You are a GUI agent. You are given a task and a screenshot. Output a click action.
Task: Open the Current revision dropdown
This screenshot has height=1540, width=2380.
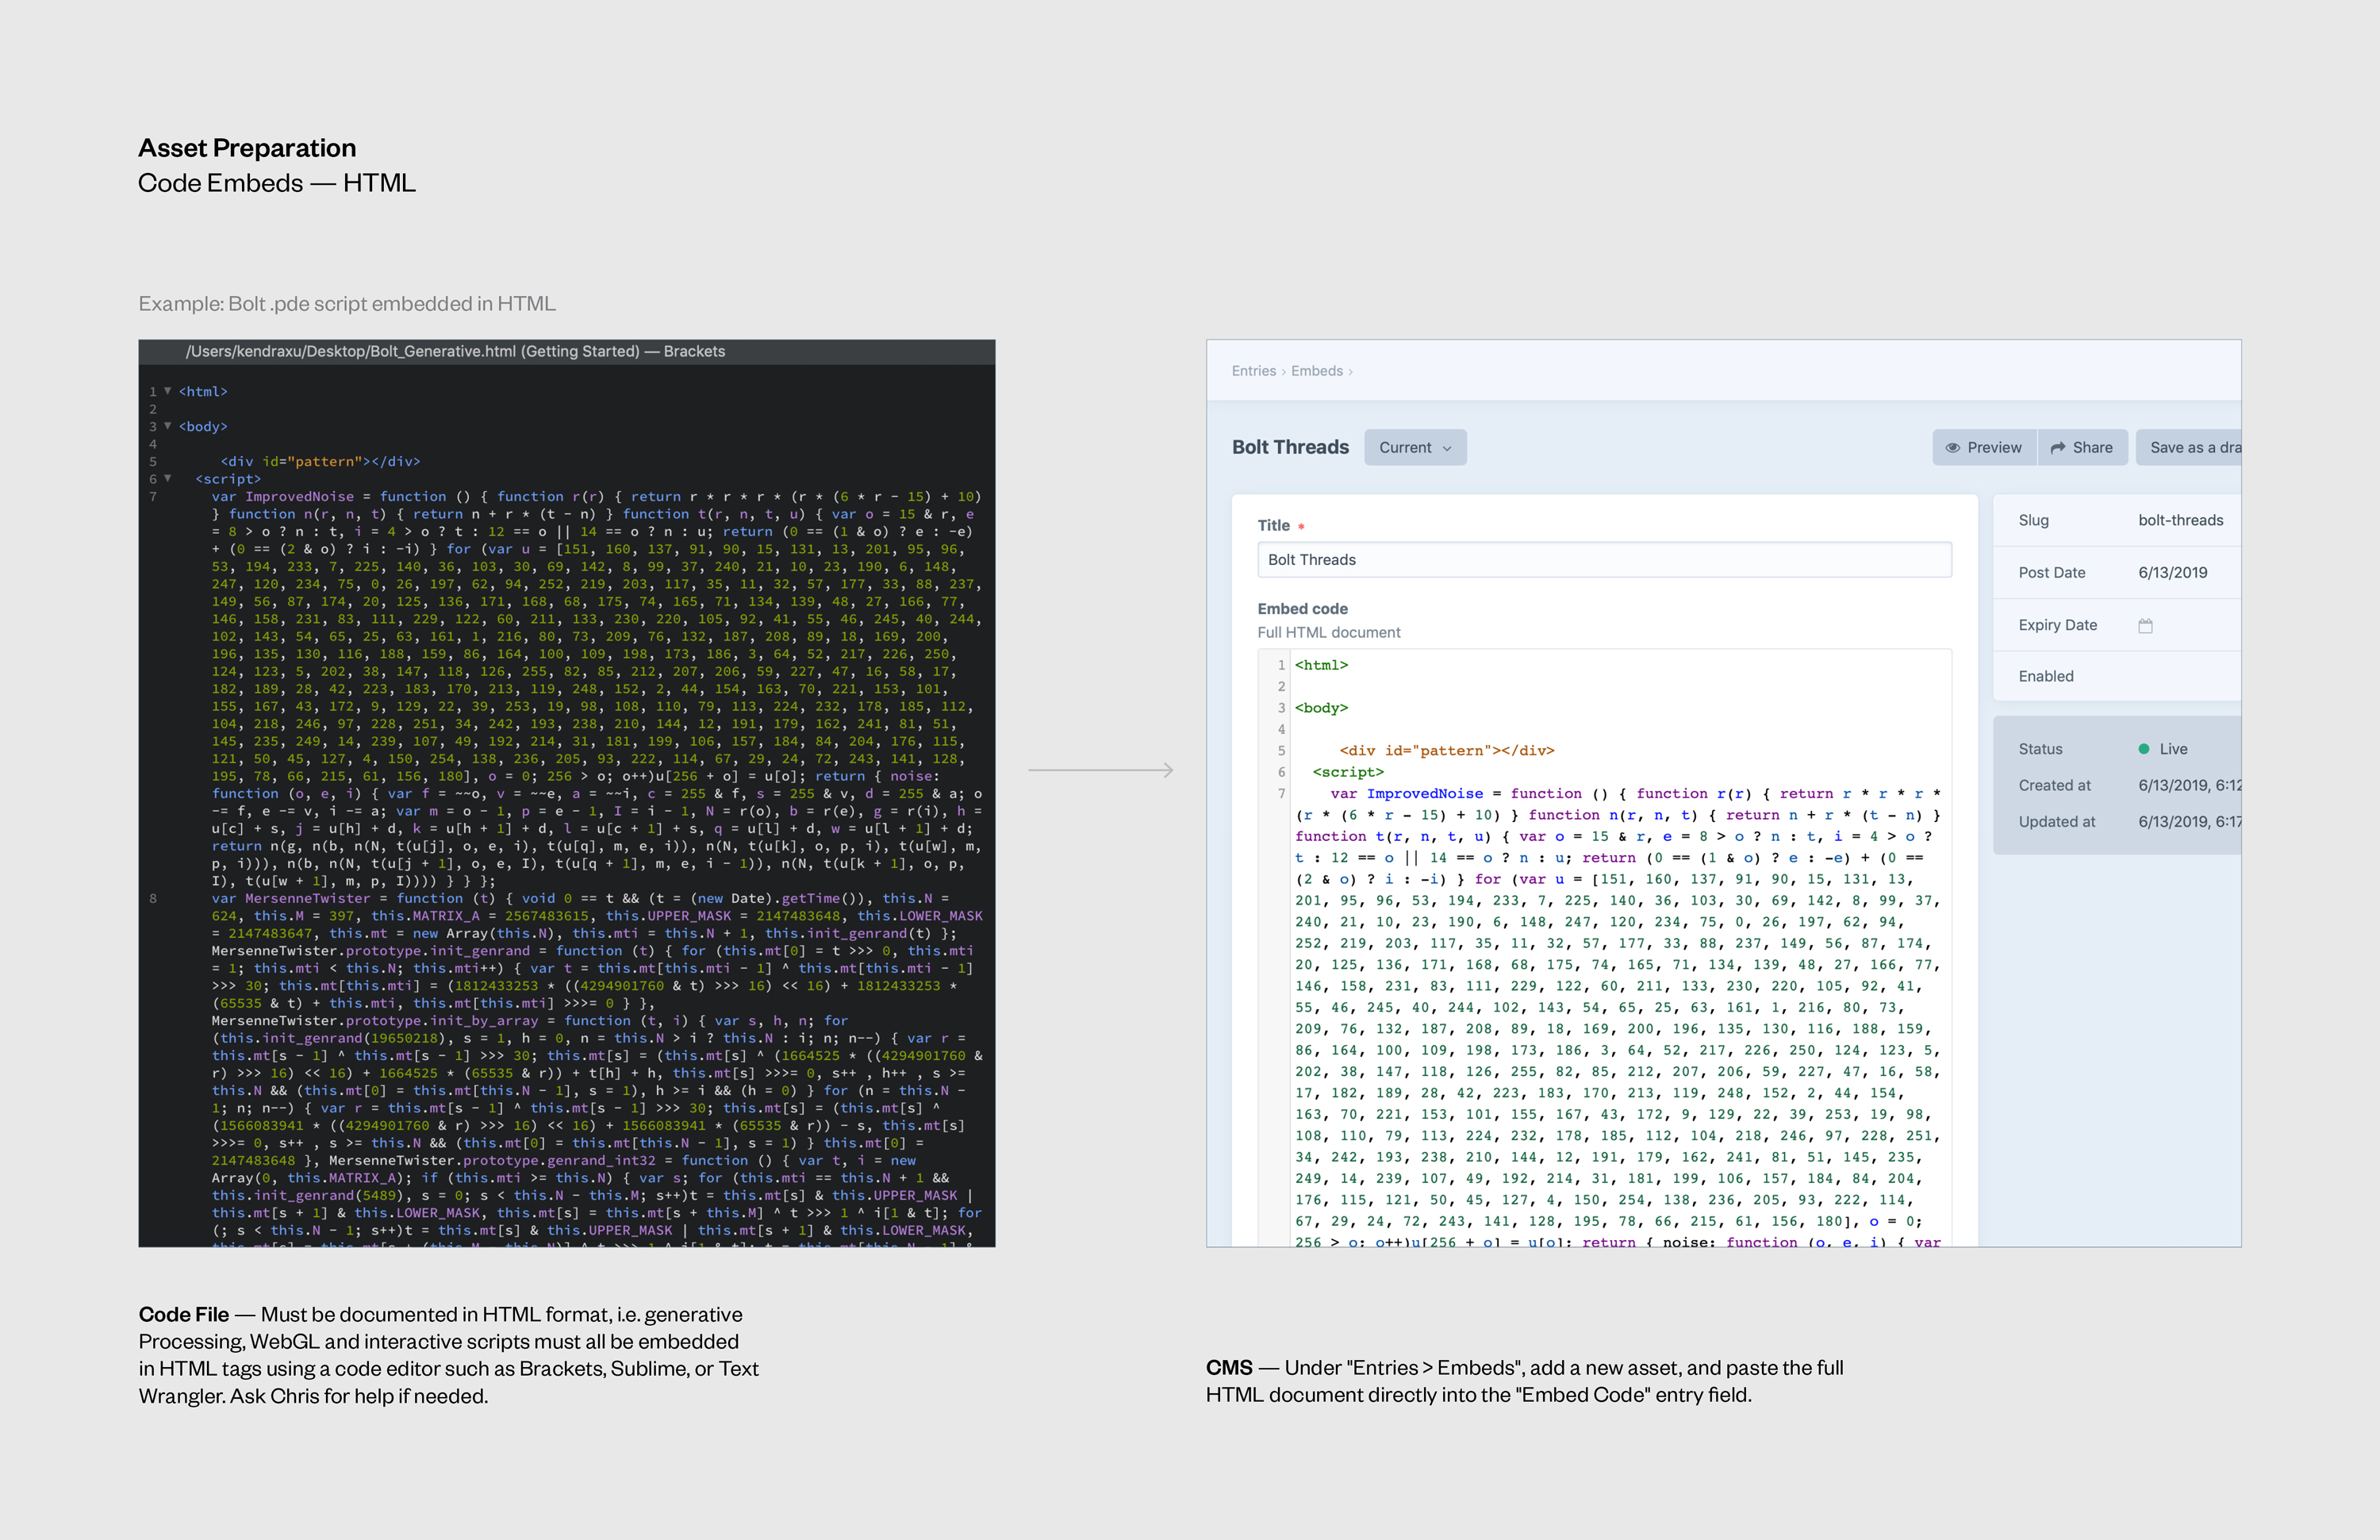(x=1414, y=448)
